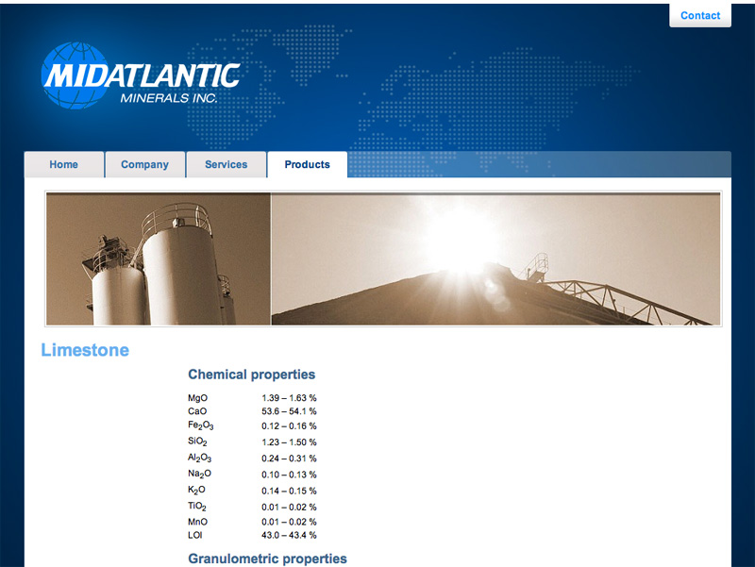Image resolution: width=755 pixels, height=567 pixels.
Task: Click the Chemical properties heading
Action: pyautogui.click(x=251, y=375)
